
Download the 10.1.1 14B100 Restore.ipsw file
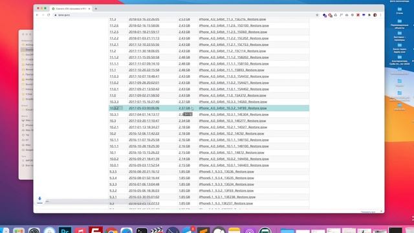tap(234, 146)
